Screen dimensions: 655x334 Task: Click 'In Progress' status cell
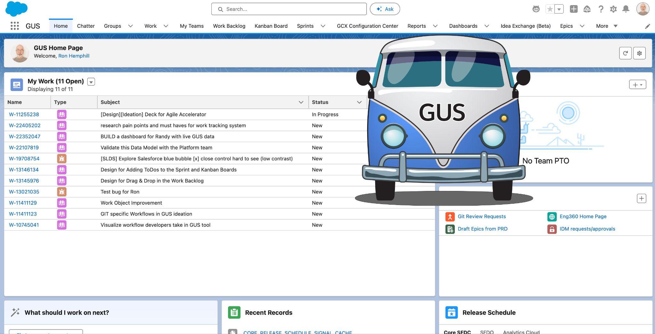point(325,114)
